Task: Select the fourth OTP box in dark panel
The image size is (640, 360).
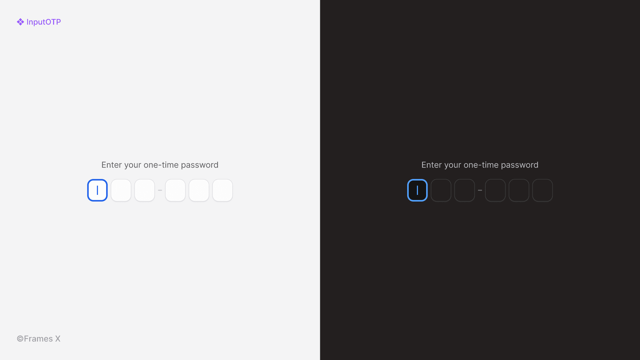Action: pos(495,190)
